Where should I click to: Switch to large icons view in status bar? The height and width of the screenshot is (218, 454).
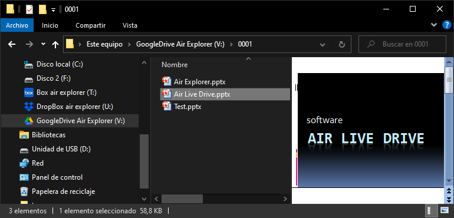coord(444,210)
